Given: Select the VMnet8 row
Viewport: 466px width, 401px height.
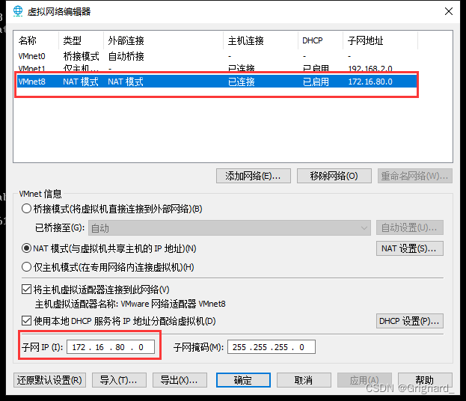Looking at the screenshot, I should tap(217, 82).
